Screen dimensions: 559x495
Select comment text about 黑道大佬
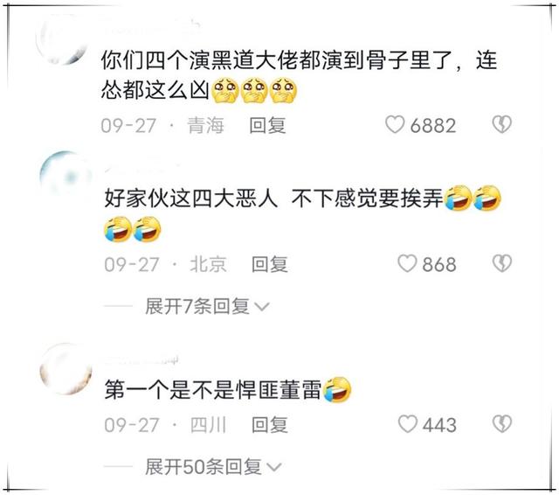[299, 74]
